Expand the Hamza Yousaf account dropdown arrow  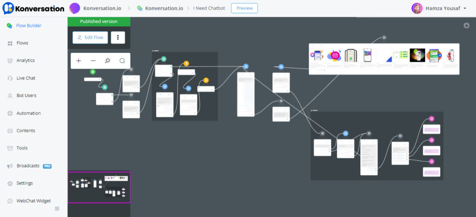(x=465, y=9)
